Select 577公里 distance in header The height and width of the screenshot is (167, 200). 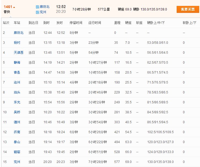[104, 9]
